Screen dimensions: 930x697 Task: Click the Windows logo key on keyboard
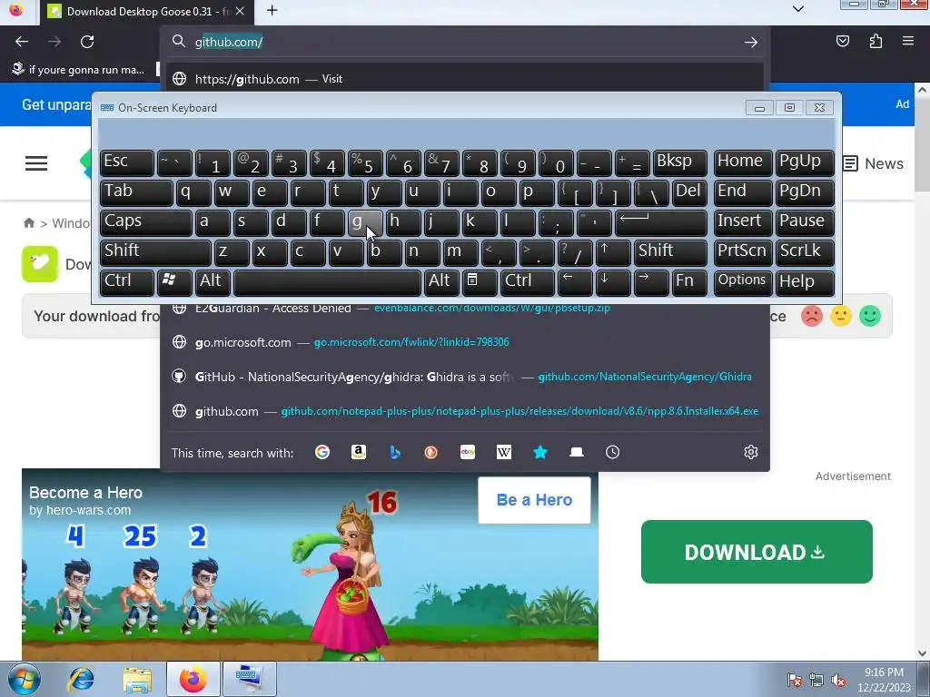tap(173, 283)
